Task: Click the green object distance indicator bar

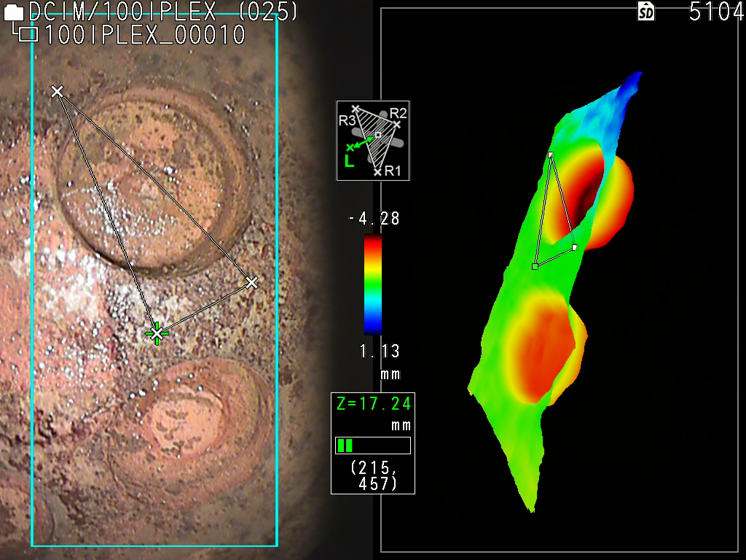Action: (373, 446)
